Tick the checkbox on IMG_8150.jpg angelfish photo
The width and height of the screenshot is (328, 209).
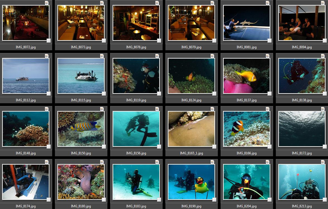click(104, 147)
